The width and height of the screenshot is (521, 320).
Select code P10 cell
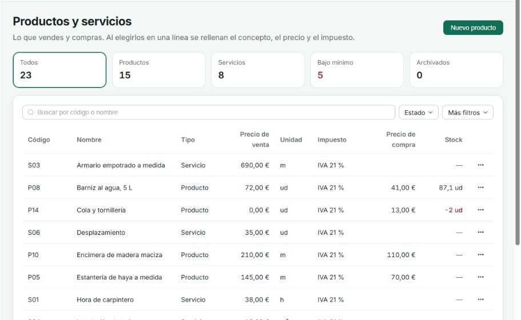[33, 255]
